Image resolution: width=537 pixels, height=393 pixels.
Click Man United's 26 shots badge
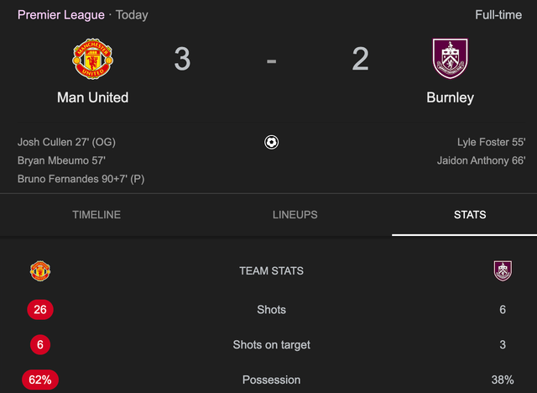(40, 309)
